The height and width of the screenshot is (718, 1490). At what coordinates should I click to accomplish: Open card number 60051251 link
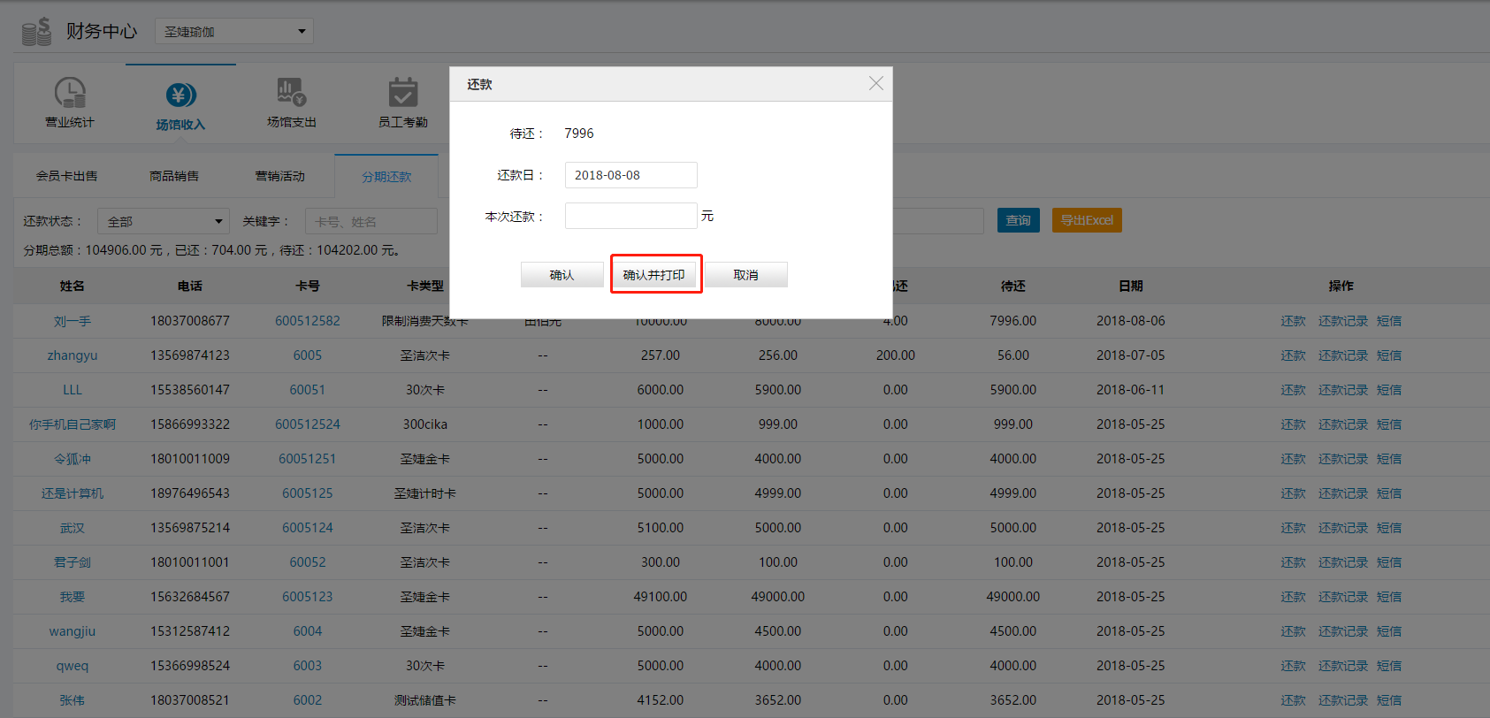tap(308, 459)
